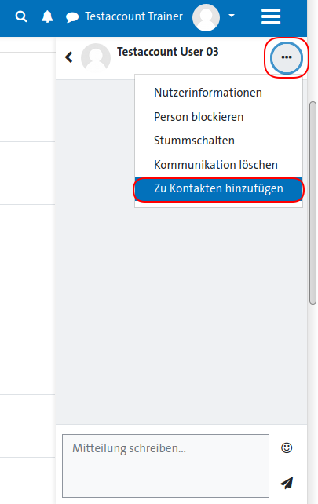Screen dimensions: 318x504
Task: Choose Person blockieren menu entry
Action: point(199,117)
